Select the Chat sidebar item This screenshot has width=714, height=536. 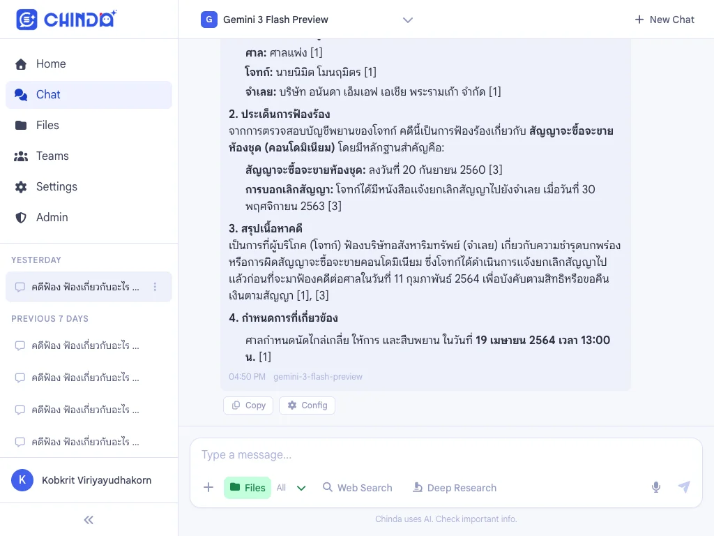[89, 94]
